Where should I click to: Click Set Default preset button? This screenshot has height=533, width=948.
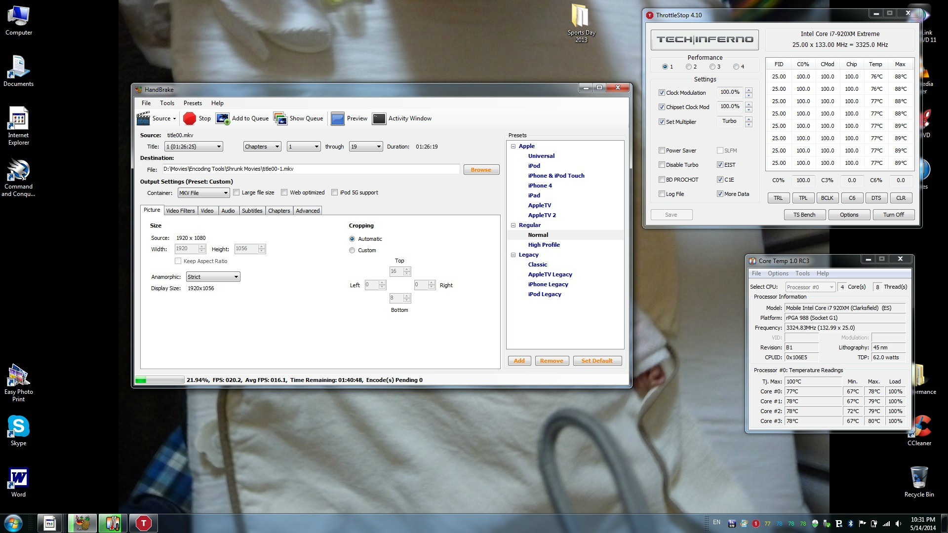coord(597,361)
